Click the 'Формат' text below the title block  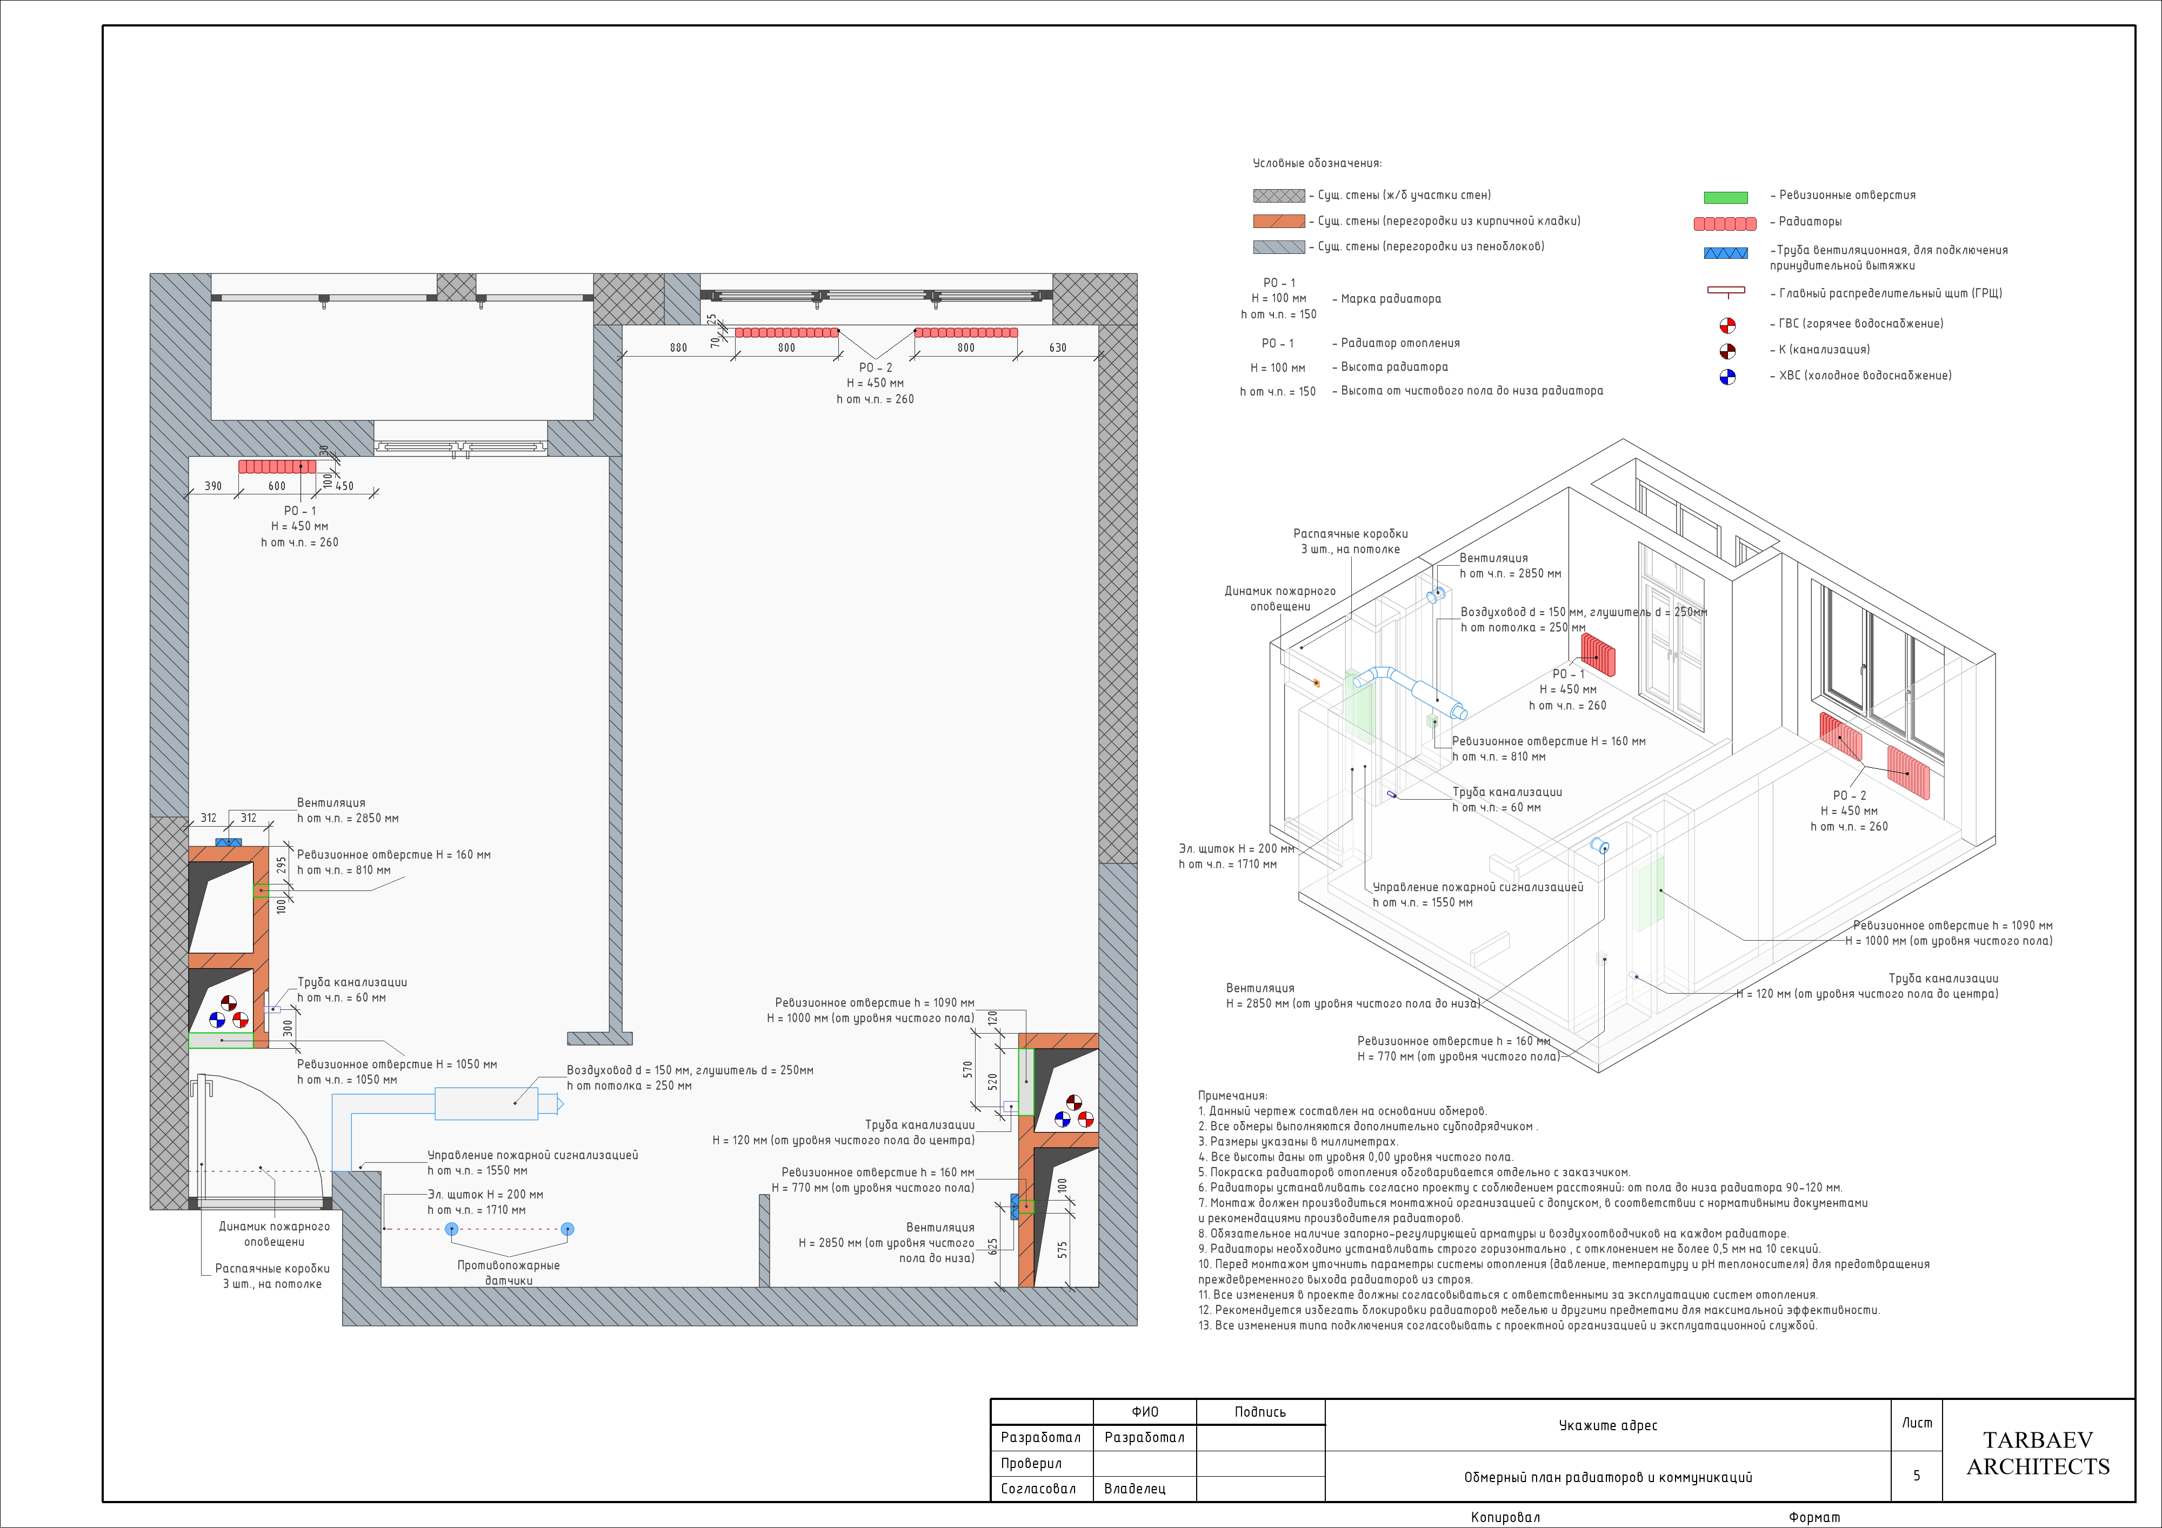click(x=1813, y=1518)
